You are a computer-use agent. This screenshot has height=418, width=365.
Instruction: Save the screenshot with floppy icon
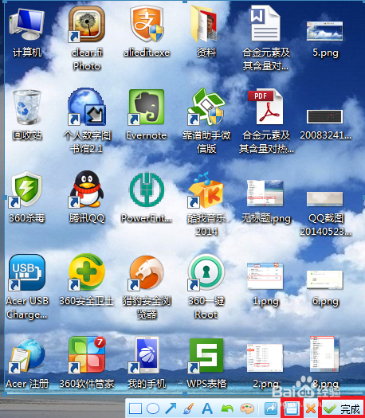pos(292,408)
